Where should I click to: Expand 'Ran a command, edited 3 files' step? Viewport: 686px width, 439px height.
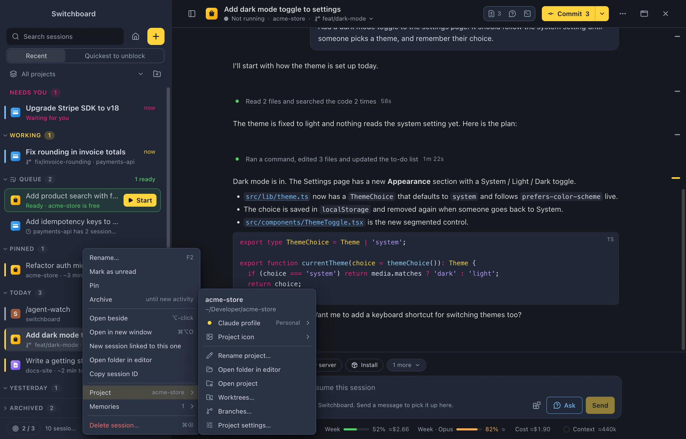pos(339,159)
